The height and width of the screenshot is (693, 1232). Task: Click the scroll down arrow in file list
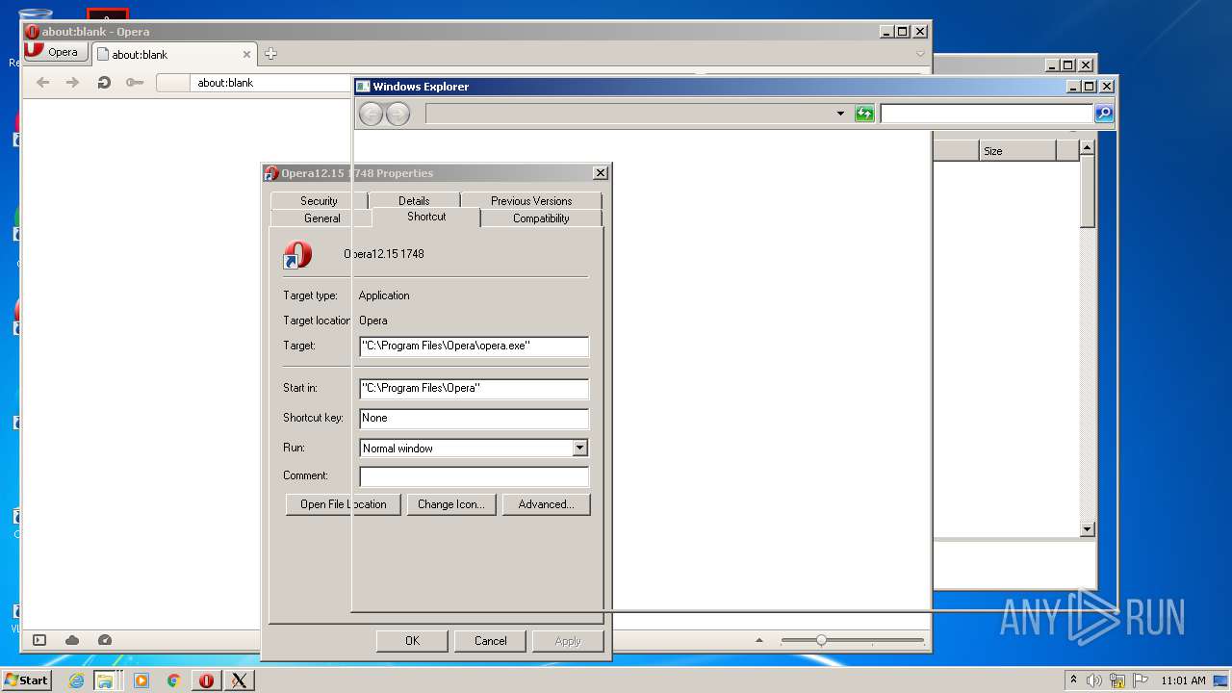pyautogui.click(x=1087, y=529)
